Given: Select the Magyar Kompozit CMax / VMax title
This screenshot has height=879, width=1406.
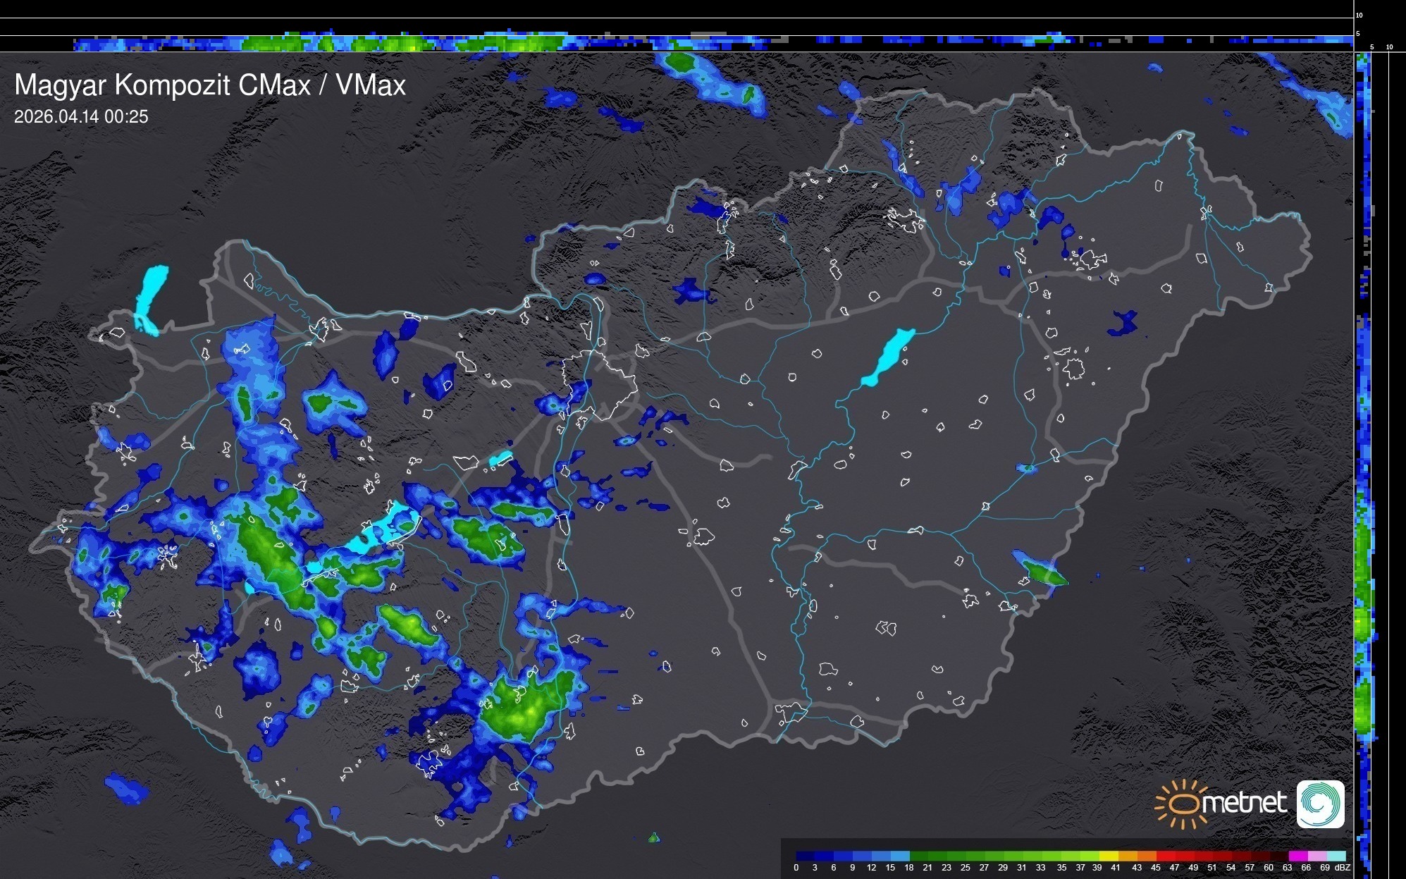Looking at the screenshot, I should (210, 85).
